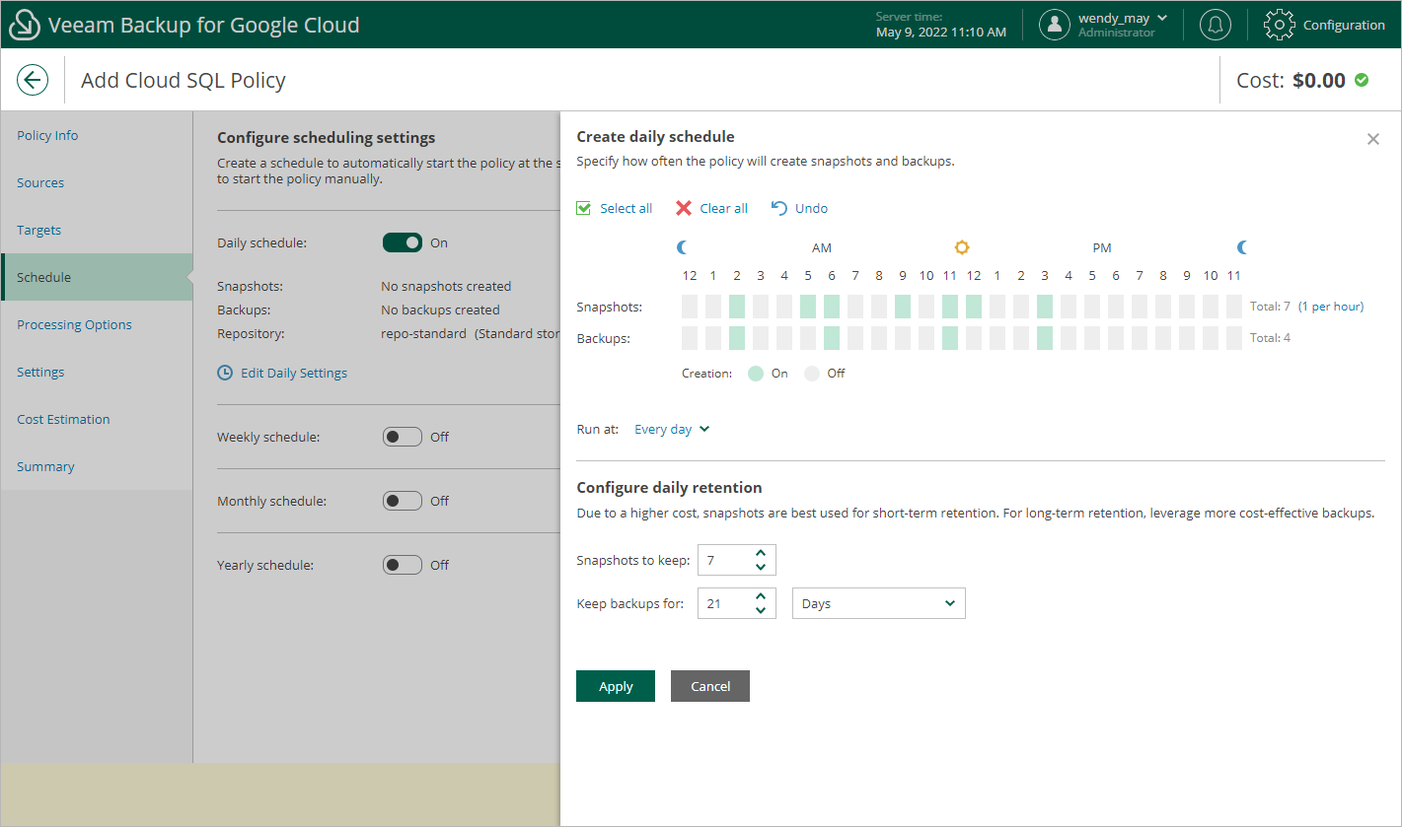The width and height of the screenshot is (1402, 827).
Task: Click the 'Cost: $0.00' text
Action: coord(1291,80)
